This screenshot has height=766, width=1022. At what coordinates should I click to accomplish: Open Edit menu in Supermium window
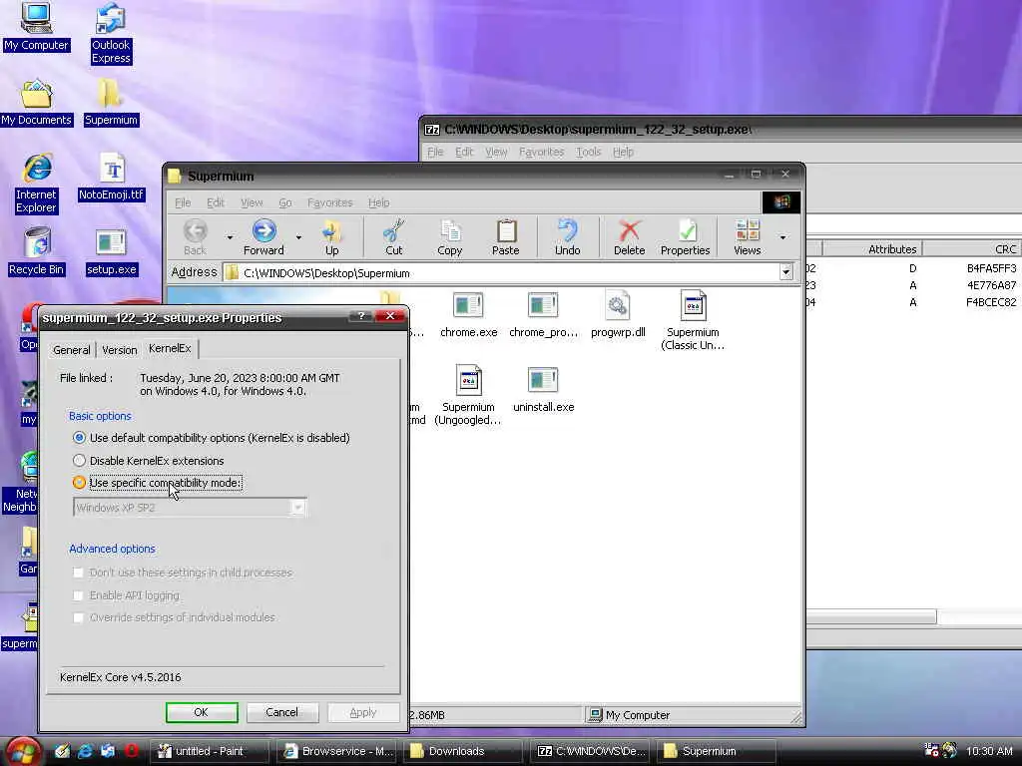pyautogui.click(x=216, y=202)
